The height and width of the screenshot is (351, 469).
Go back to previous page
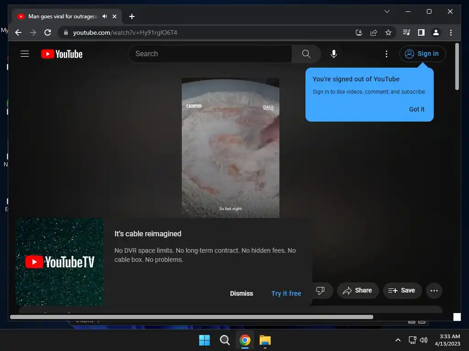[x=18, y=32]
